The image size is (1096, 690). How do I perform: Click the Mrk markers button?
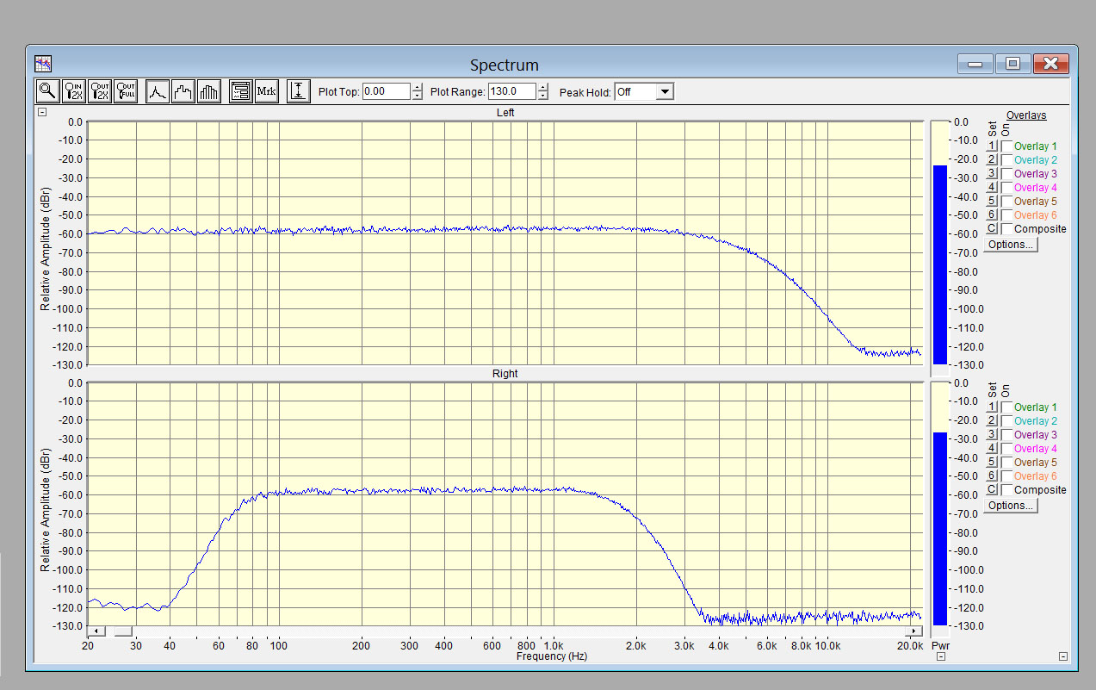pyautogui.click(x=267, y=91)
